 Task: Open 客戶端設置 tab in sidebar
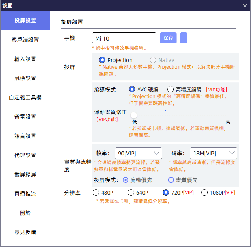(x=25, y=40)
